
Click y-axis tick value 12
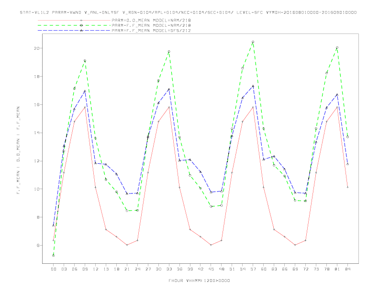tap(36, 161)
